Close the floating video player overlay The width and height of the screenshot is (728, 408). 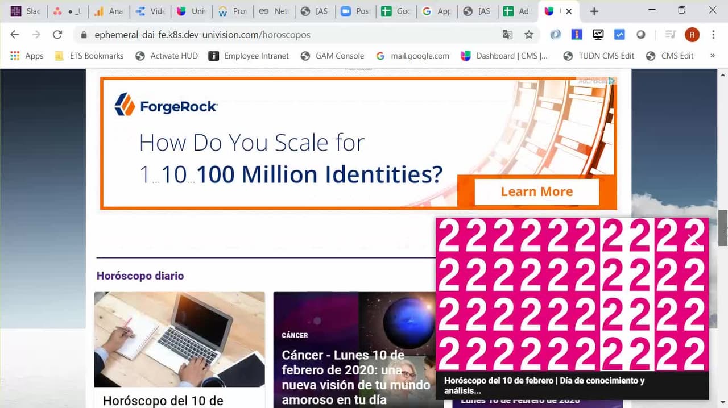694,240
